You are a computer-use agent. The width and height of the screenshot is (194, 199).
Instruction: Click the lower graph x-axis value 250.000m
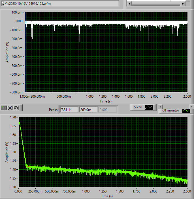pyautogui.click(x=35, y=191)
